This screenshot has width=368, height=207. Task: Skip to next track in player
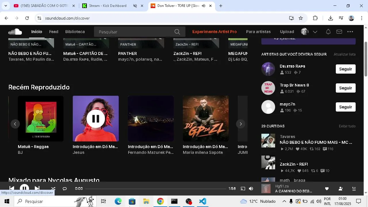point(37,188)
